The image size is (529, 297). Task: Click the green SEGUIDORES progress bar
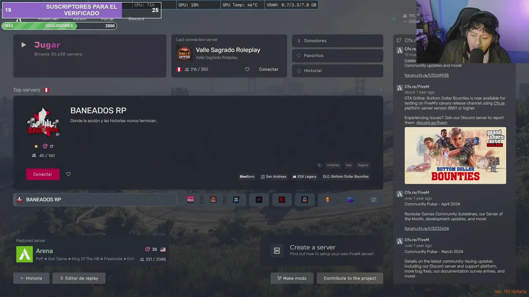coord(59,26)
